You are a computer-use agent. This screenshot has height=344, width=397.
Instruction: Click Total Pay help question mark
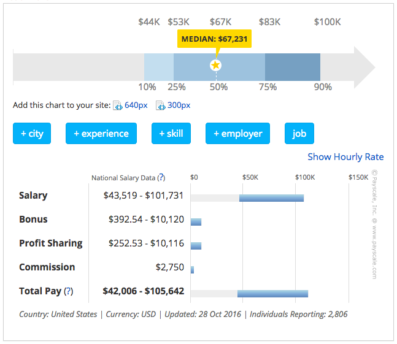[x=69, y=291]
